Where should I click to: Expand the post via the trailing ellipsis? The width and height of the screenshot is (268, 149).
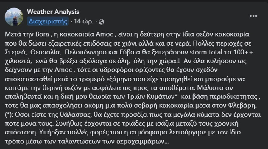[x=166, y=142]
